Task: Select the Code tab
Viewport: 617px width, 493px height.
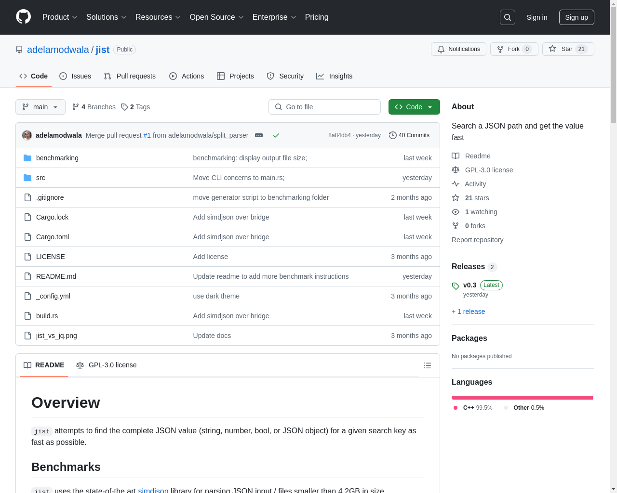Action: (34, 76)
